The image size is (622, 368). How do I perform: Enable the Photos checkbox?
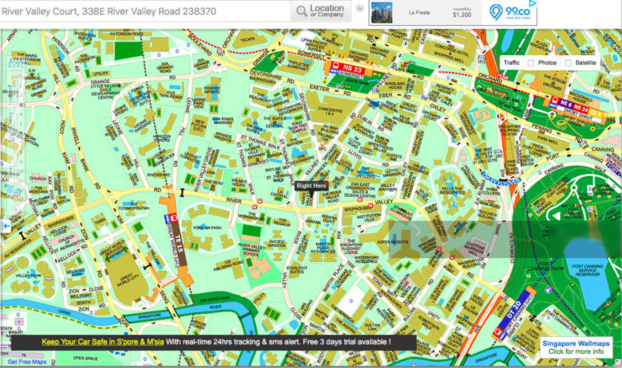pos(531,63)
